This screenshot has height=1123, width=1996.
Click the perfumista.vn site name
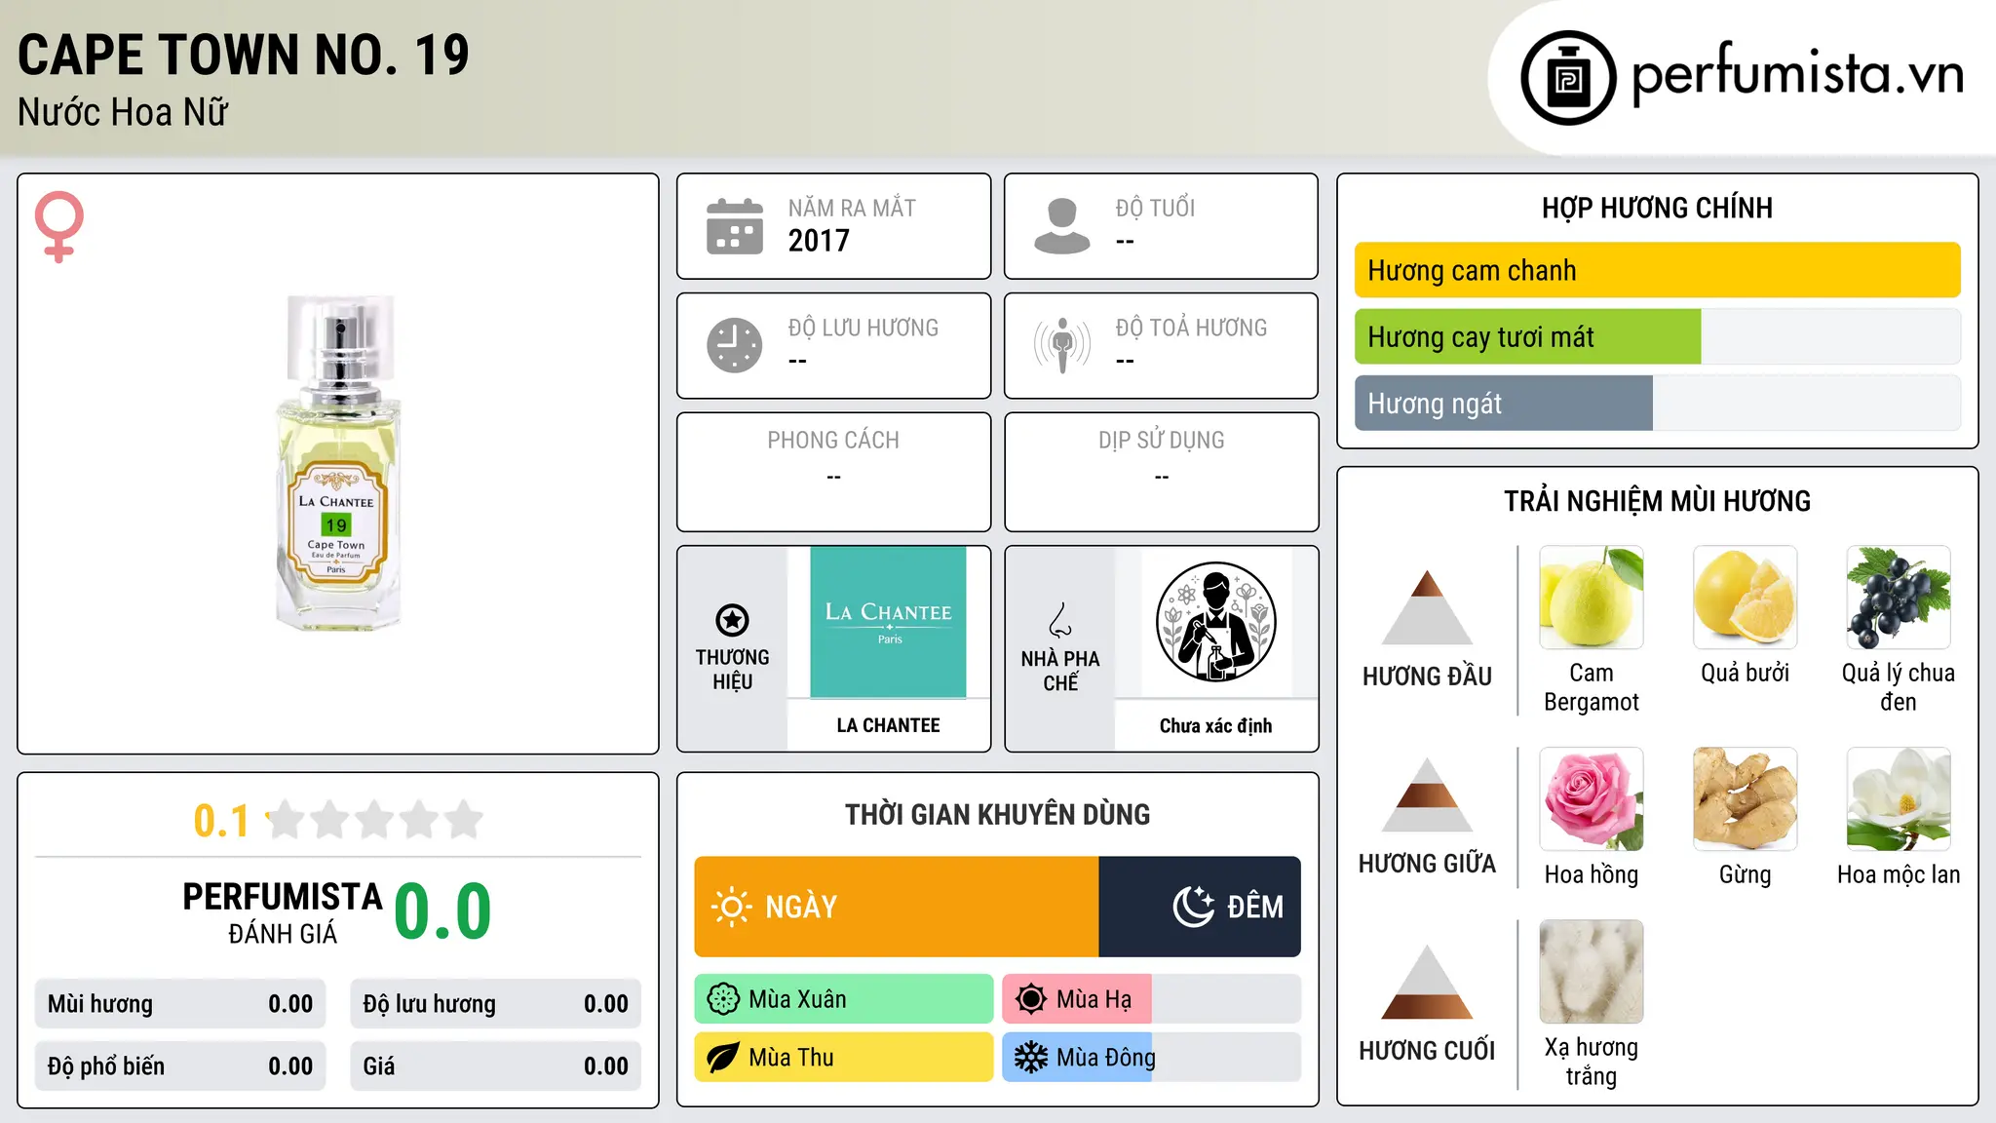coord(1798,74)
